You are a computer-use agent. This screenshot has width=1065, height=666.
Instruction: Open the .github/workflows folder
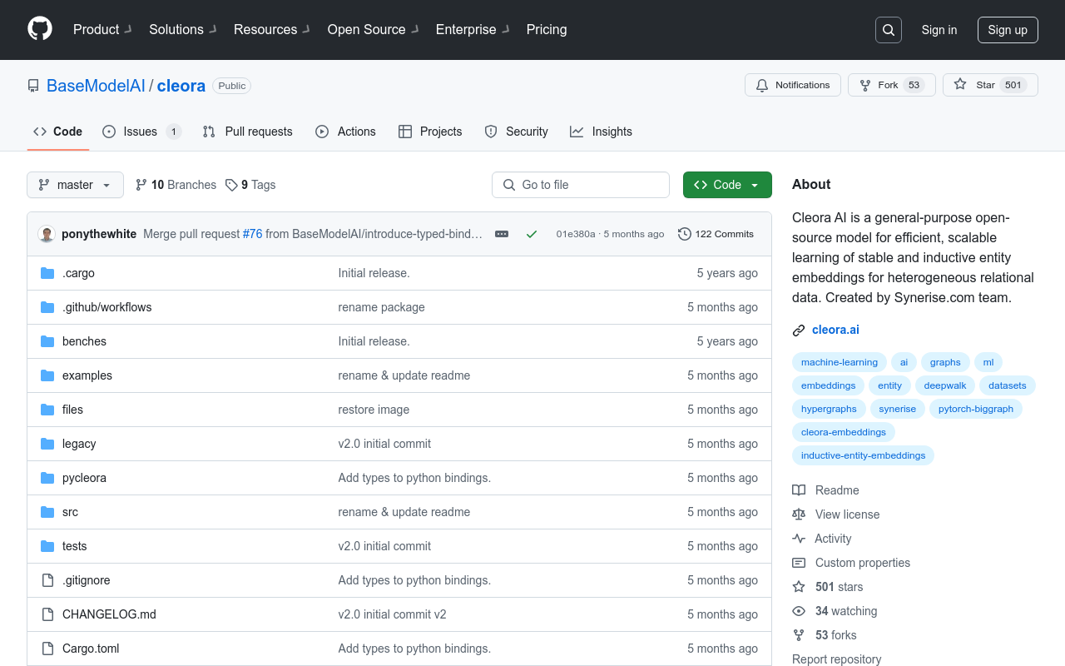[x=107, y=307]
